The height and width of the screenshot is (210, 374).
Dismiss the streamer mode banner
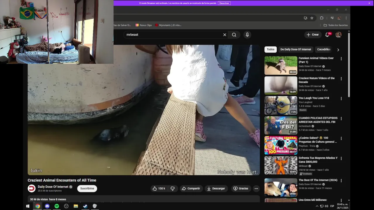coord(369,3)
